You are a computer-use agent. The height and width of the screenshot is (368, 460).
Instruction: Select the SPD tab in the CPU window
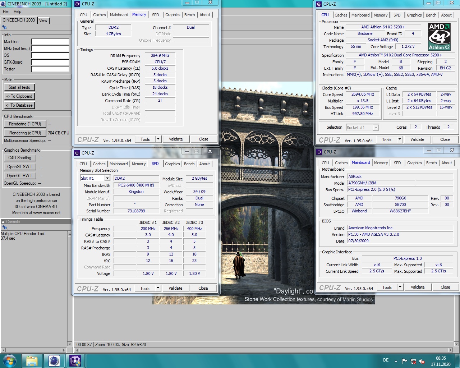coord(397,15)
